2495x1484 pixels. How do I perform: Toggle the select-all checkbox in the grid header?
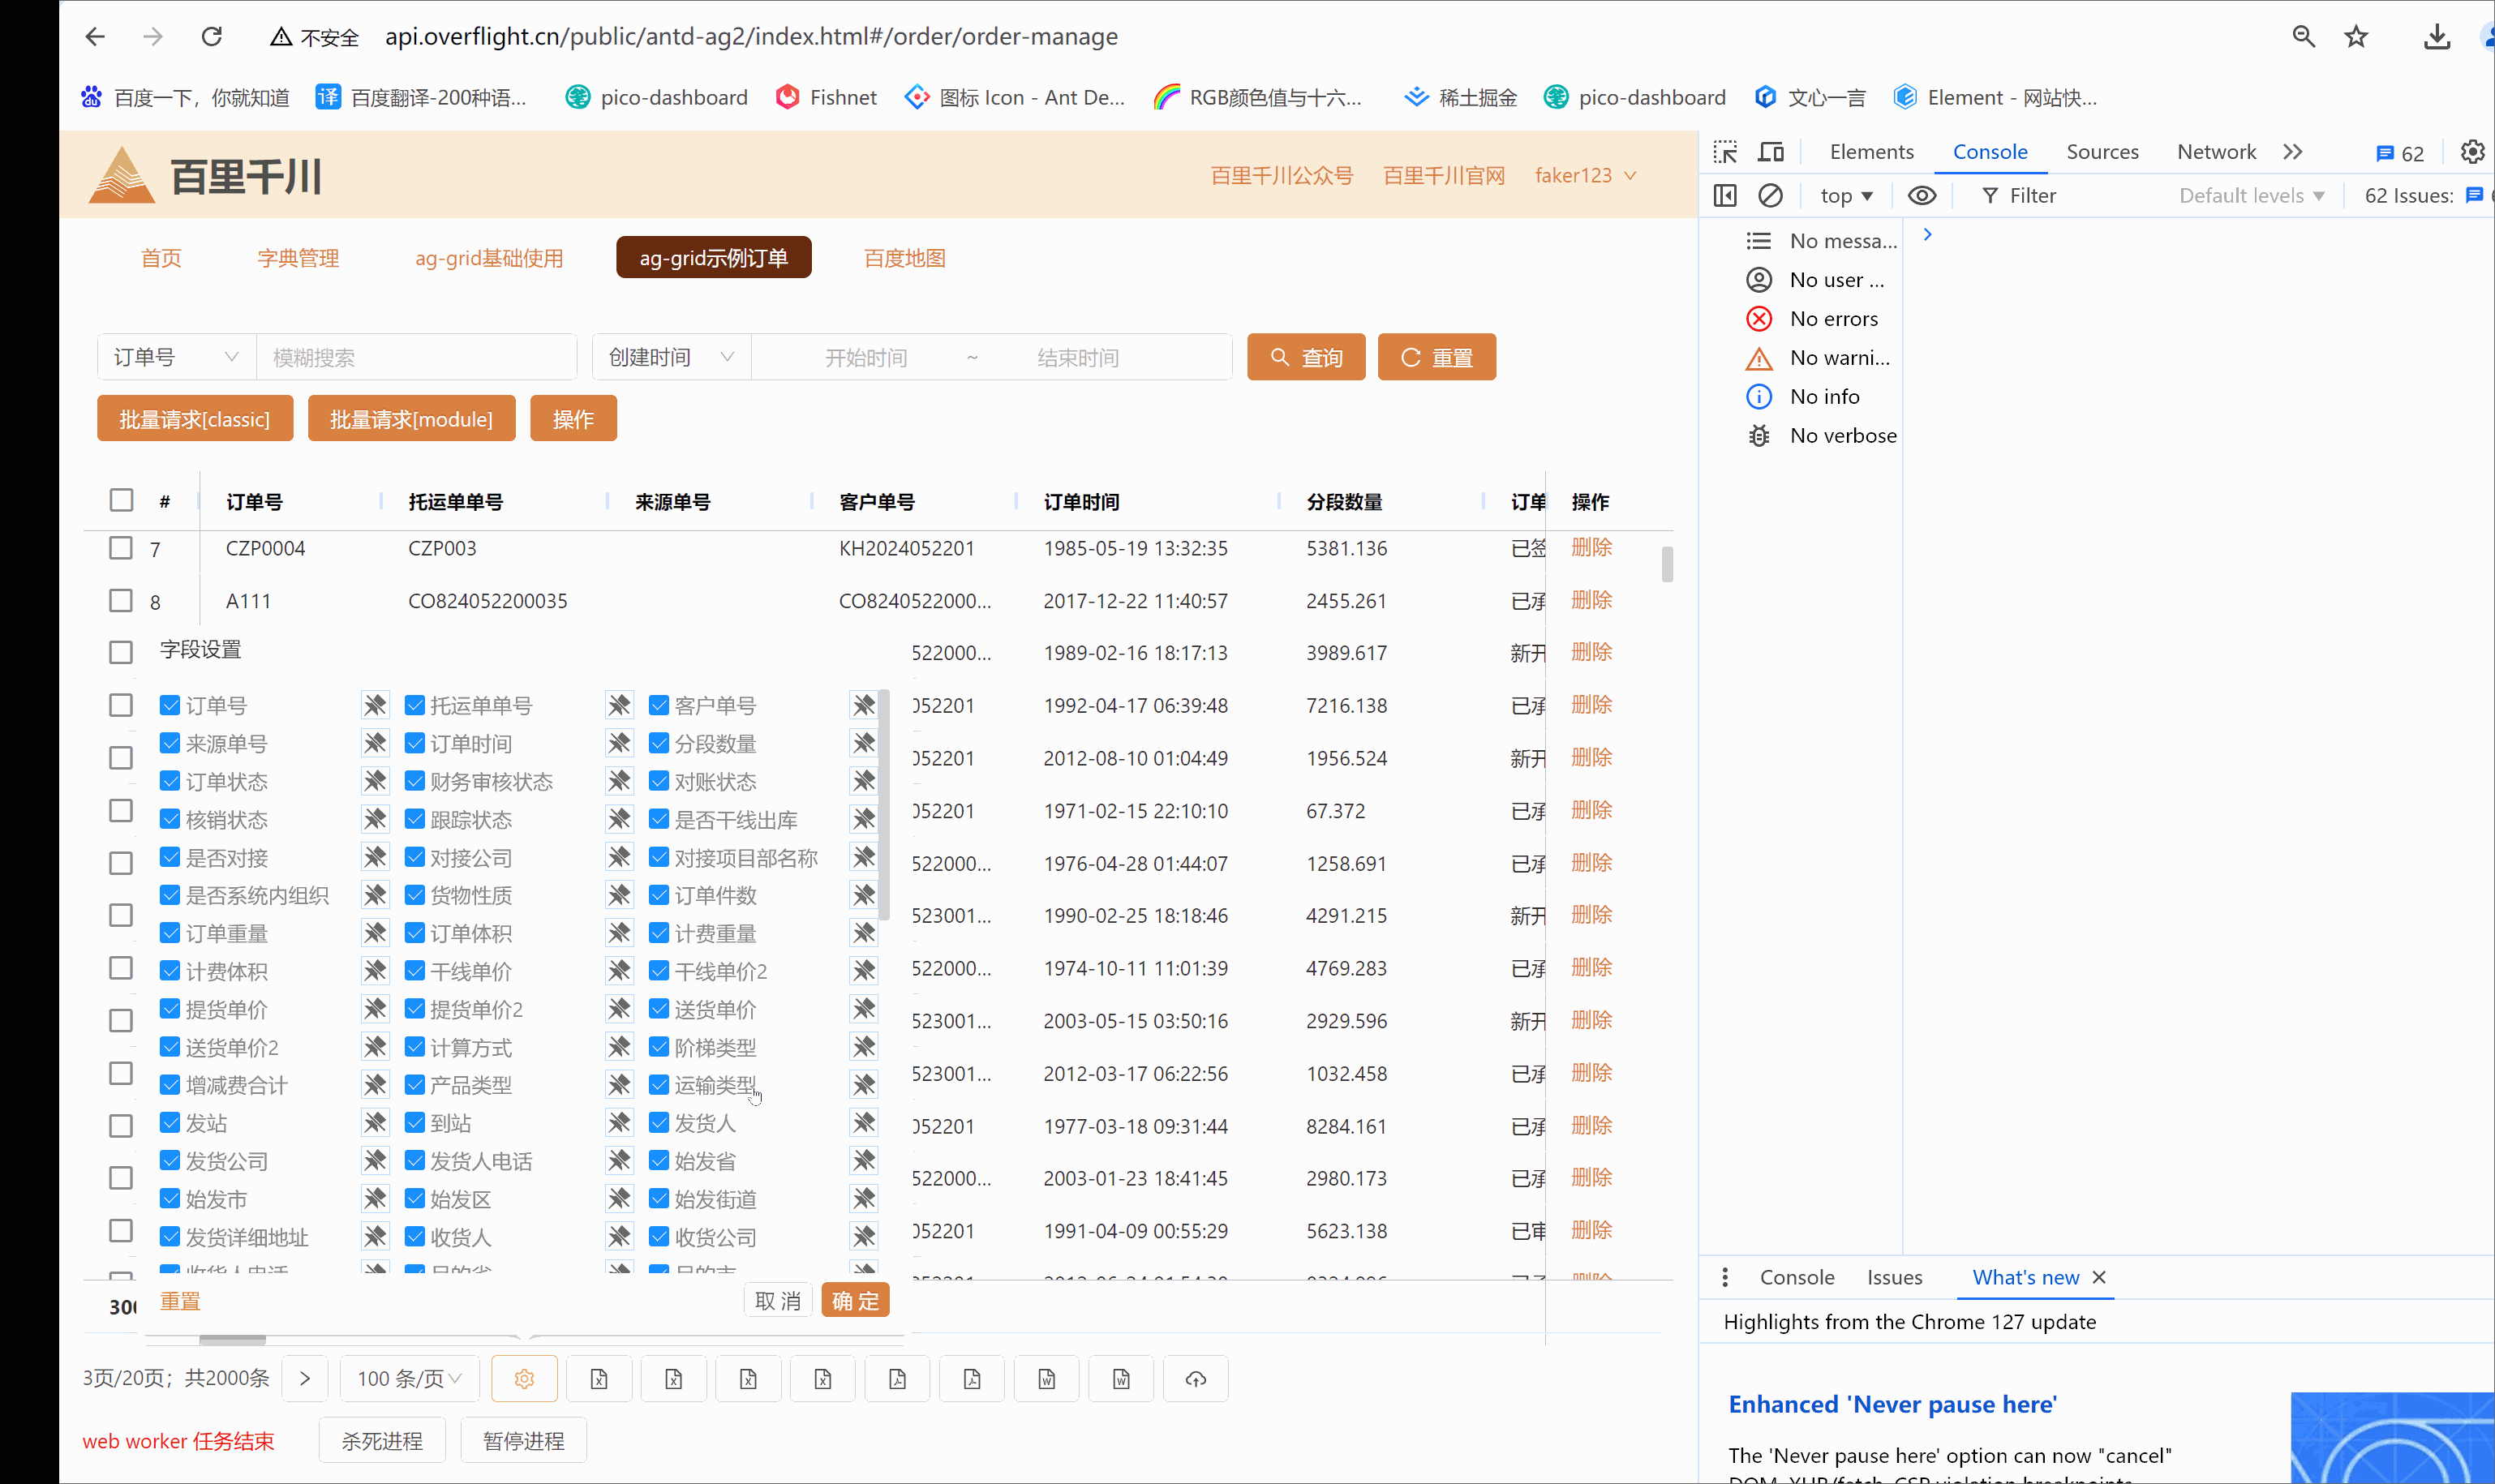(x=121, y=500)
